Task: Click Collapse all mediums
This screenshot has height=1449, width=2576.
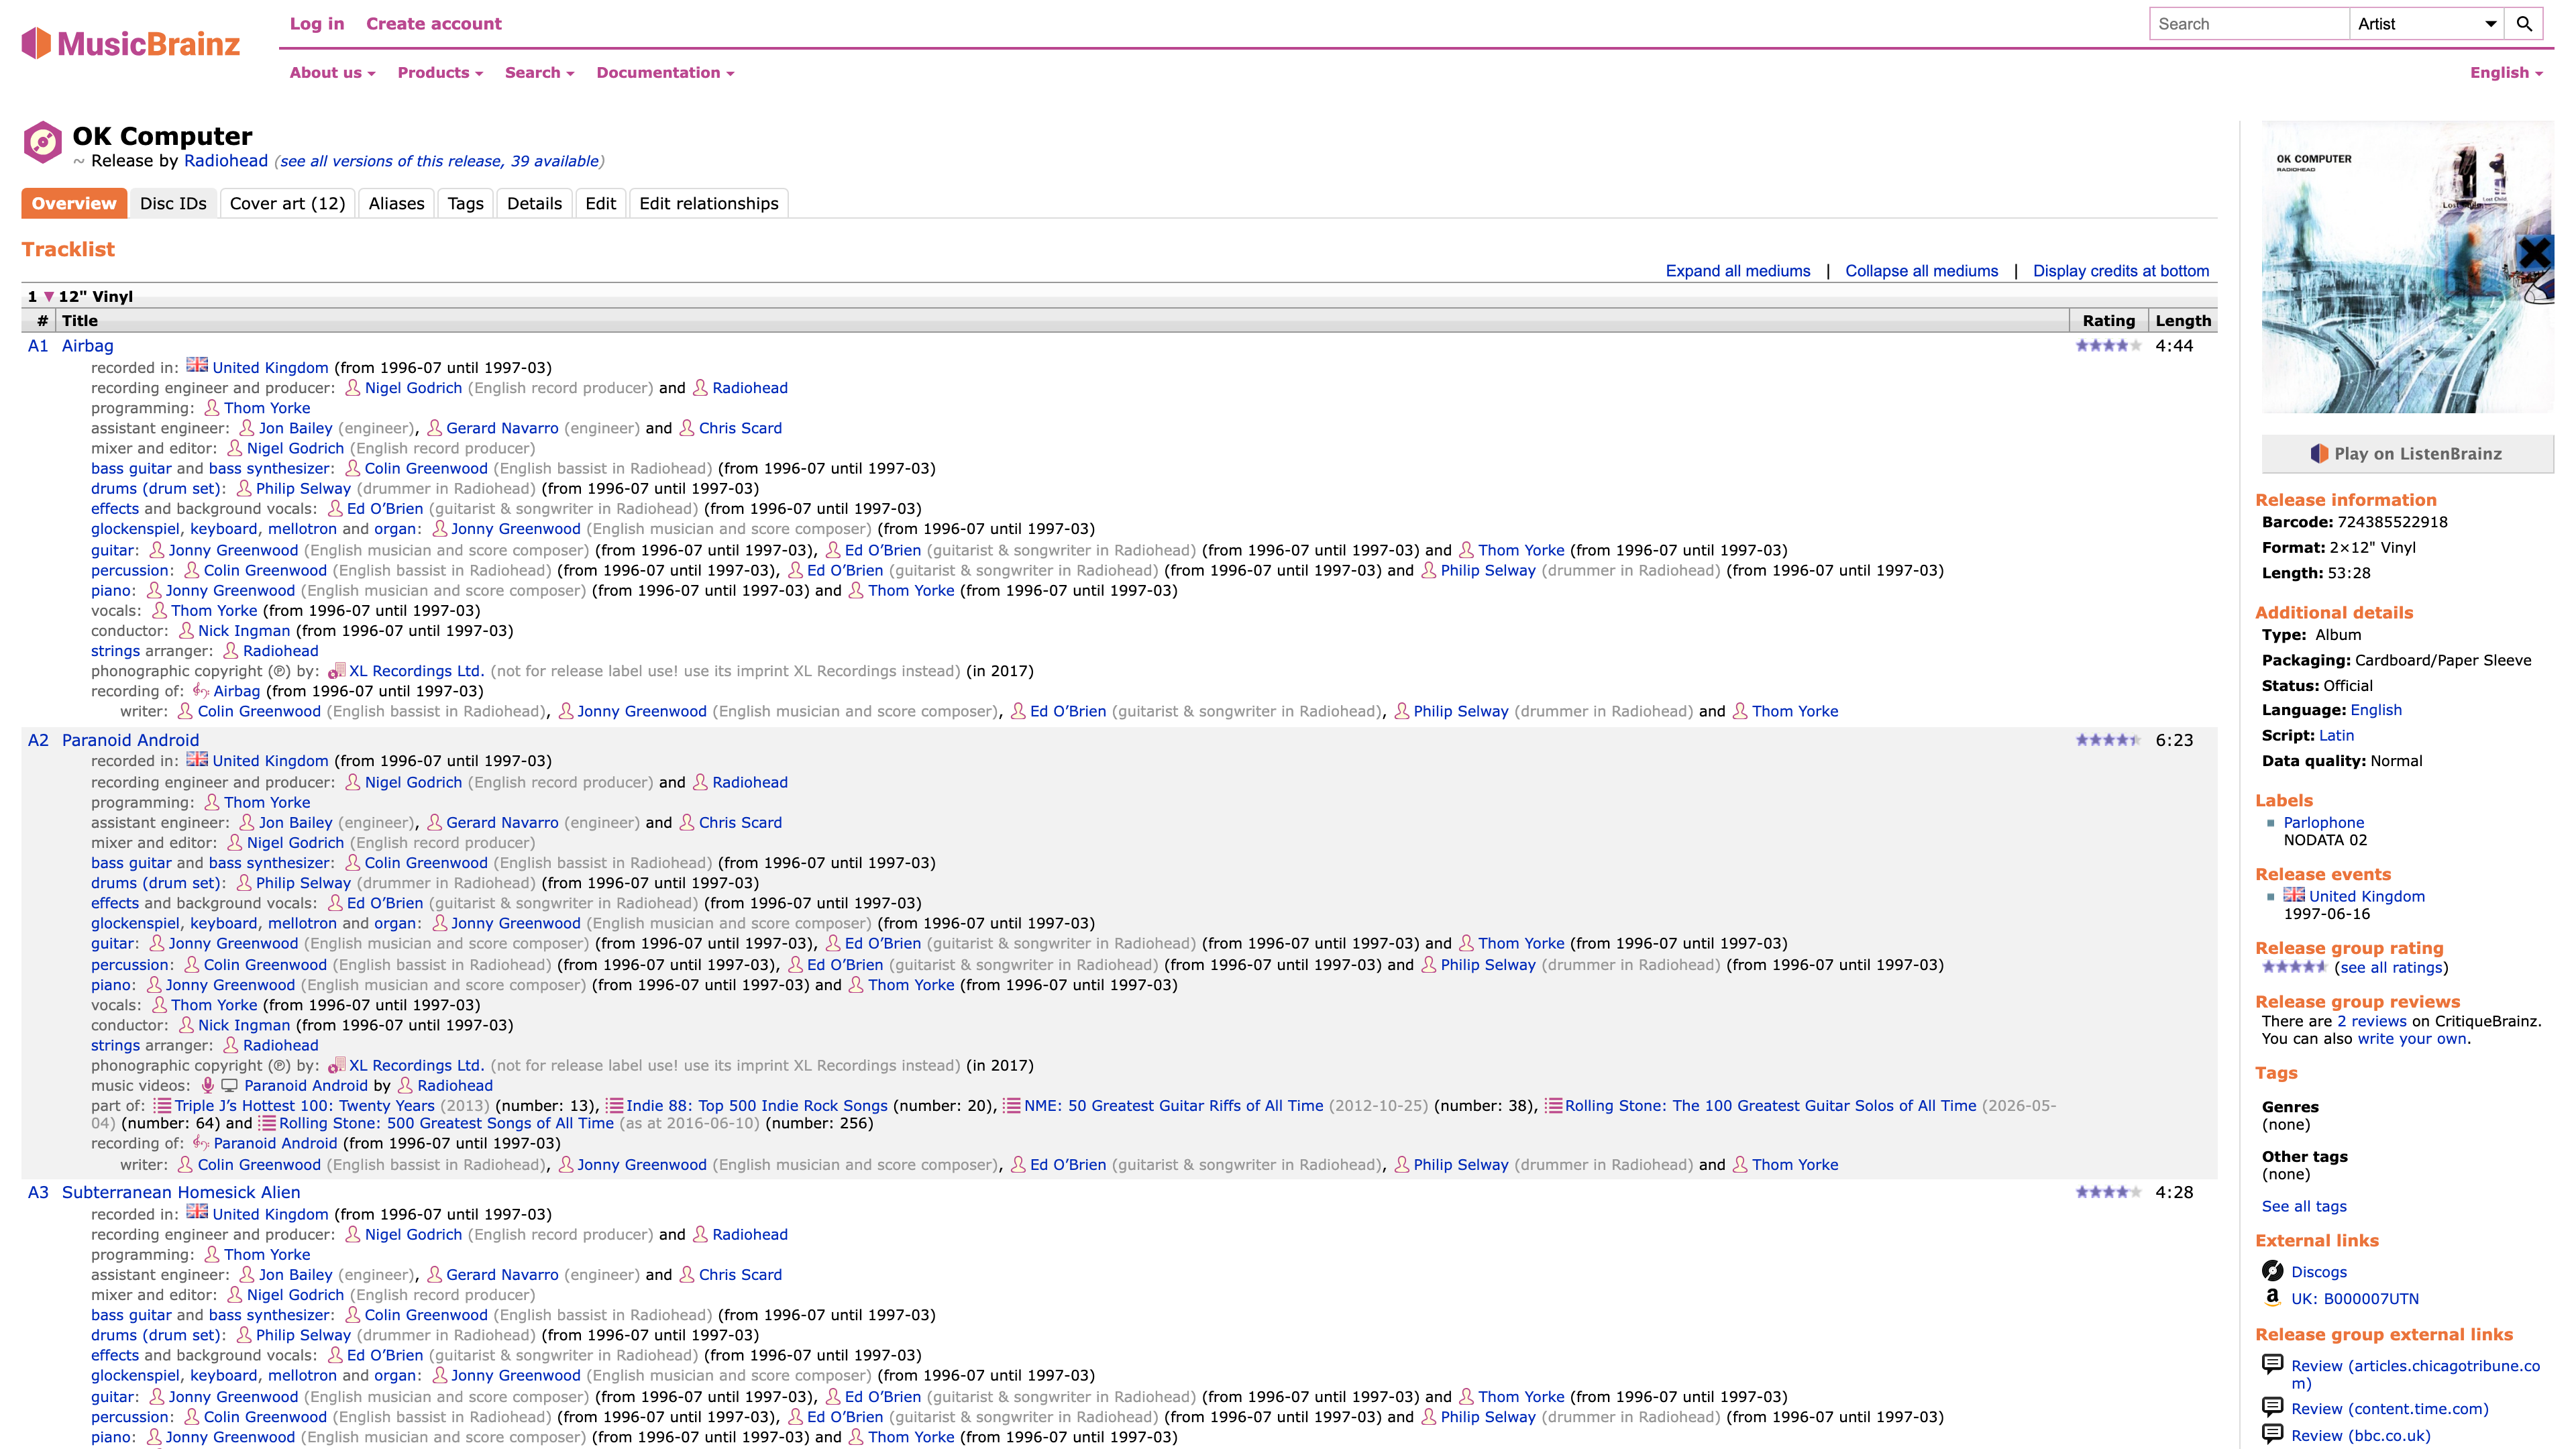Action: click(1921, 271)
